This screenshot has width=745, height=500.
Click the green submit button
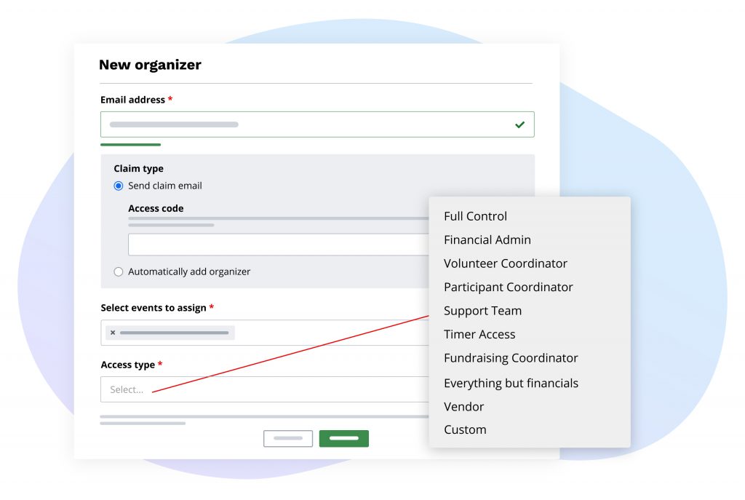pos(343,438)
